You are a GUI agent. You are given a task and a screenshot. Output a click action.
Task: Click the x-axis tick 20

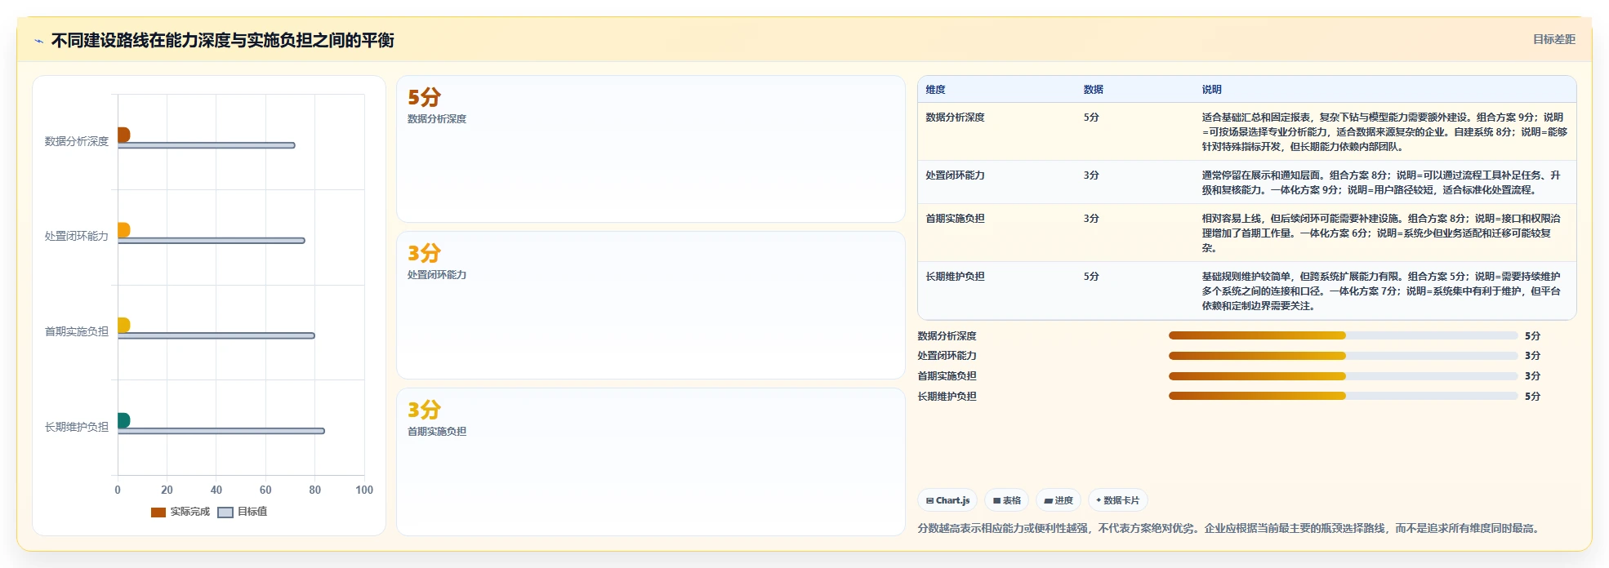tap(167, 490)
